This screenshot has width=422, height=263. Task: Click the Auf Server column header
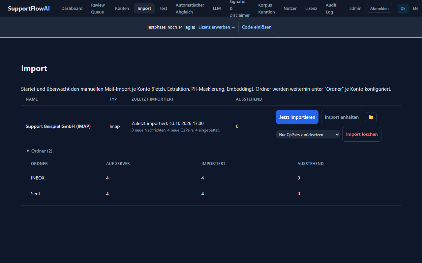click(118, 163)
